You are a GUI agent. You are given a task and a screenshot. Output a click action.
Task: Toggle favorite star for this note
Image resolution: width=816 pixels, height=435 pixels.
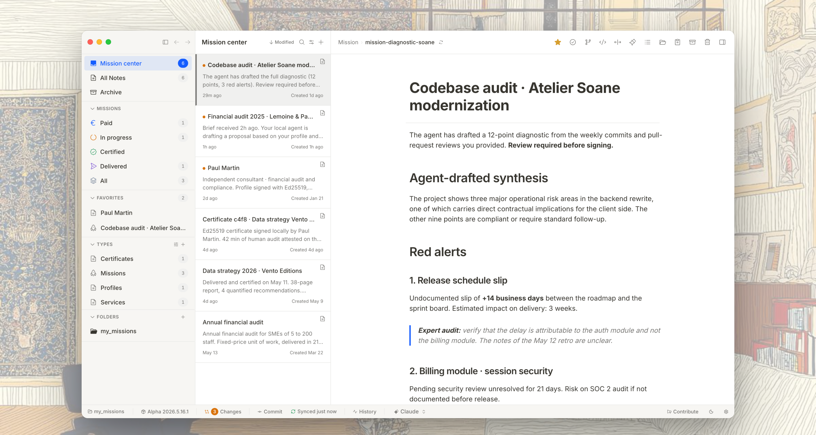(x=557, y=42)
